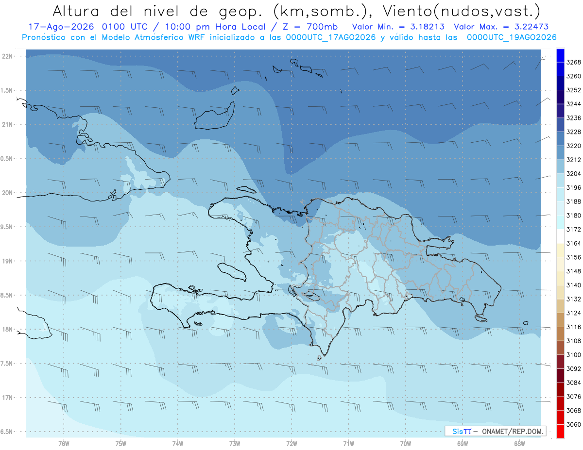Pick the bright red swatch below 3060

[x=560, y=432]
